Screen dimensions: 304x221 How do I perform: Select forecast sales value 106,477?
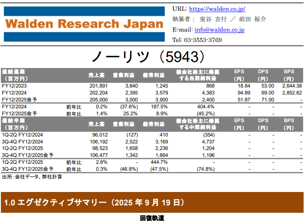point(99,155)
